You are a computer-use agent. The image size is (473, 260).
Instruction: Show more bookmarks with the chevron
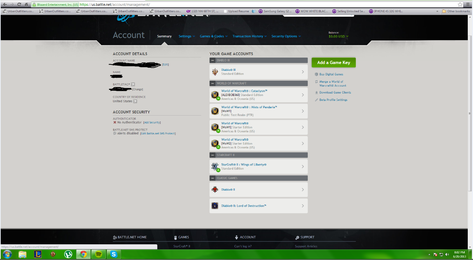pos(437,11)
